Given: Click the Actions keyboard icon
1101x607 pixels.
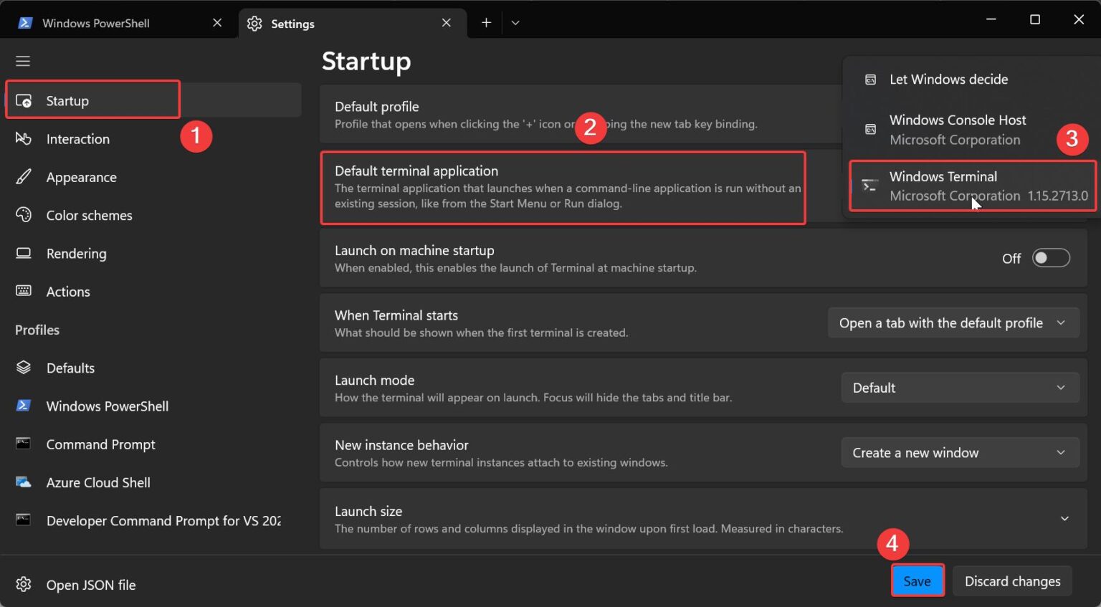Looking at the screenshot, I should click(24, 291).
